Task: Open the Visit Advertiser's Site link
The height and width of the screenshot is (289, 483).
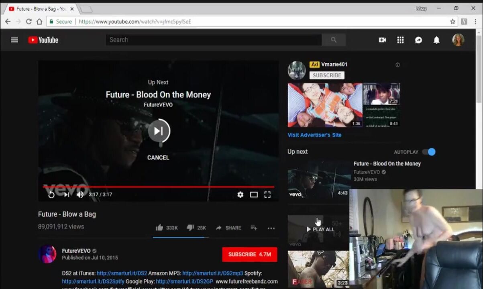Action: coord(314,135)
